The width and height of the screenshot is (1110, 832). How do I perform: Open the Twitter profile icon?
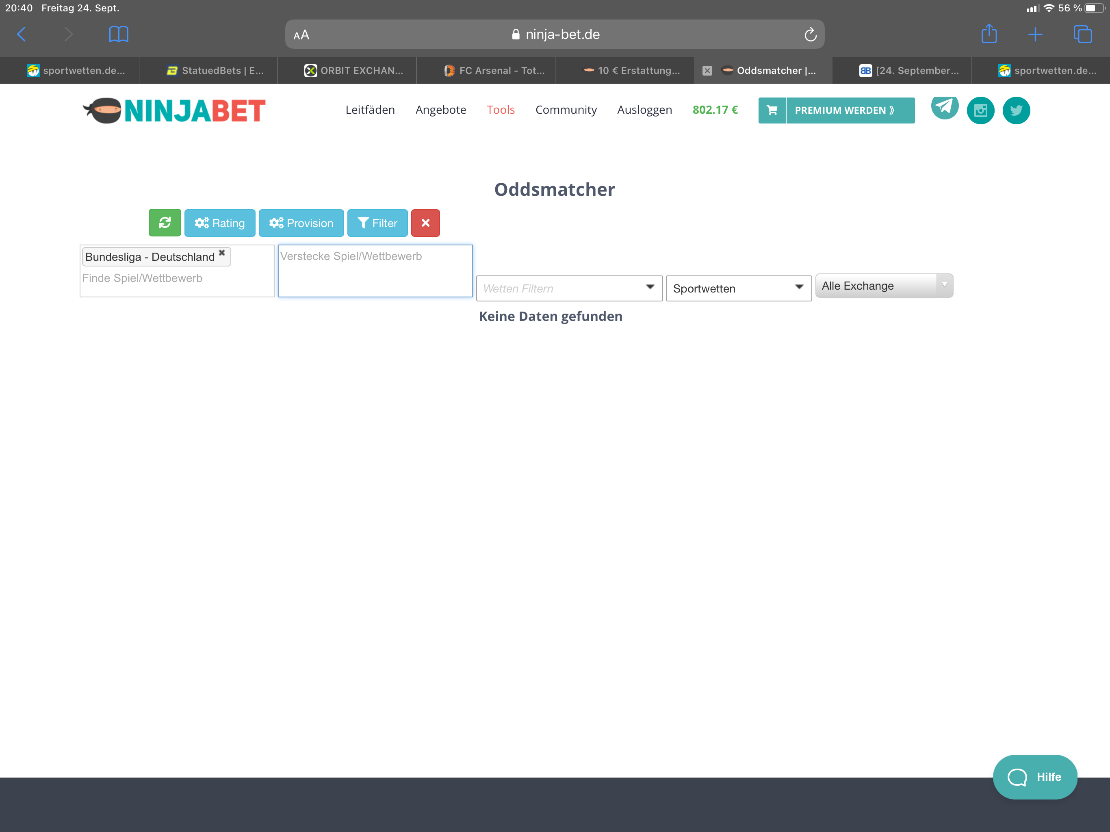click(1016, 110)
